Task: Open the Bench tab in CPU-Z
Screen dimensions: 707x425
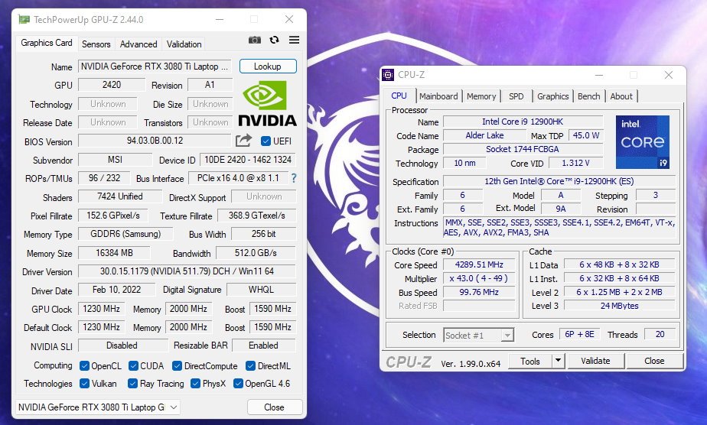Action: [x=589, y=96]
